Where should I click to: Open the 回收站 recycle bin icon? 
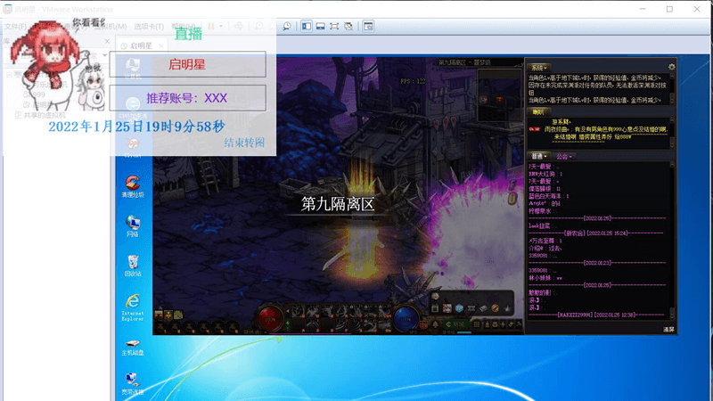click(x=132, y=266)
